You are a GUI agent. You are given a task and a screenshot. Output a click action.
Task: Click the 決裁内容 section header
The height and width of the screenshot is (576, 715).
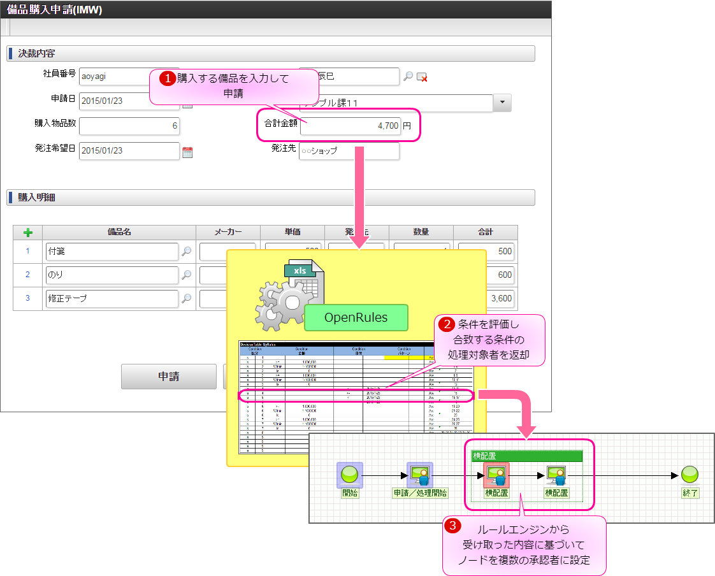271,54
